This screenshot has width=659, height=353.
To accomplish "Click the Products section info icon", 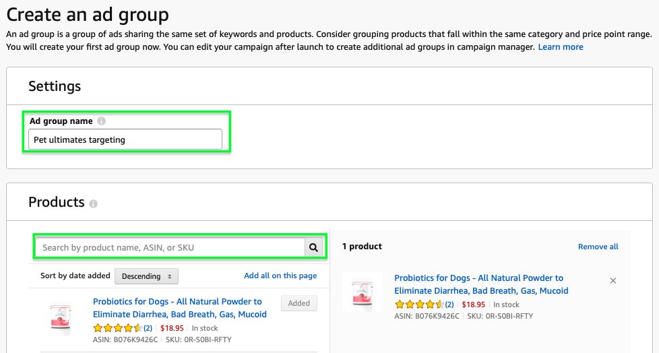I will pos(93,203).
